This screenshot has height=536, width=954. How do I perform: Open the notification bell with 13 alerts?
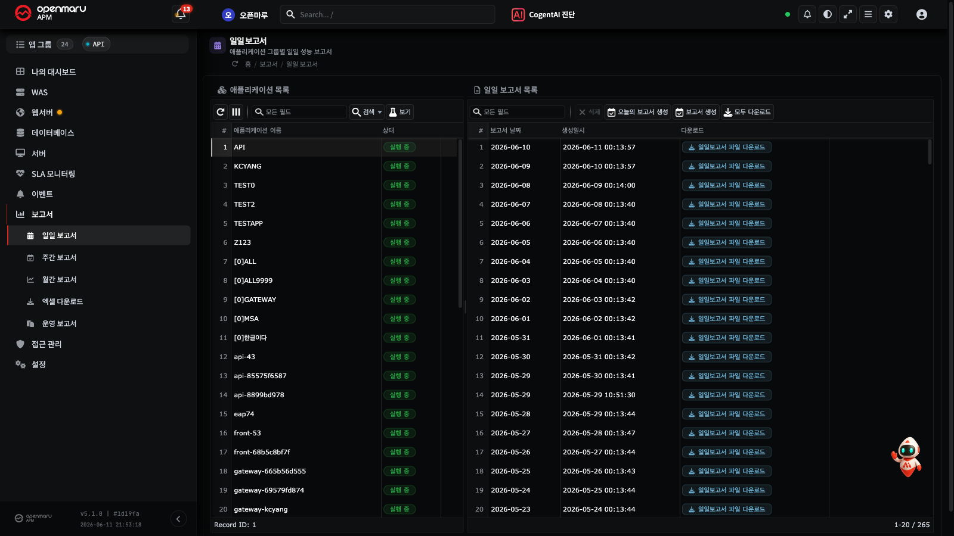pyautogui.click(x=181, y=14)
